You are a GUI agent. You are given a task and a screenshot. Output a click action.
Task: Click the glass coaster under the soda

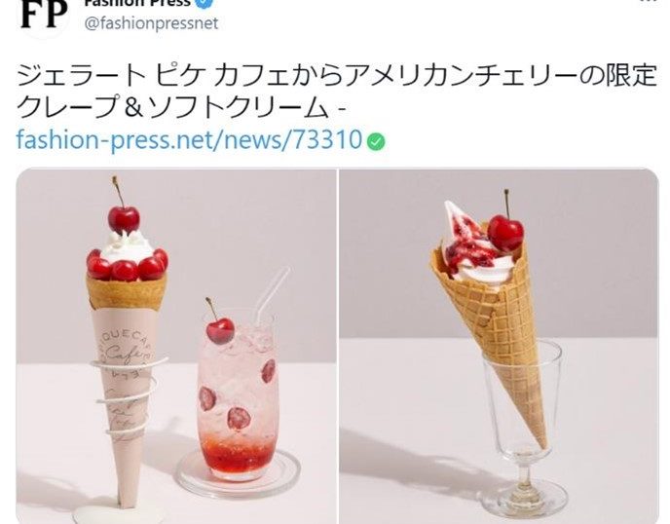[x=238, y=472]
